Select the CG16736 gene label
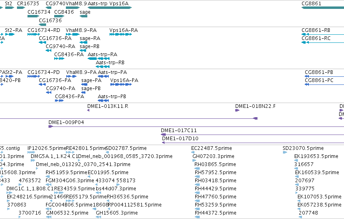Image resolution: width=344 pixels, height=219 pixels. (x=50, y=20)
